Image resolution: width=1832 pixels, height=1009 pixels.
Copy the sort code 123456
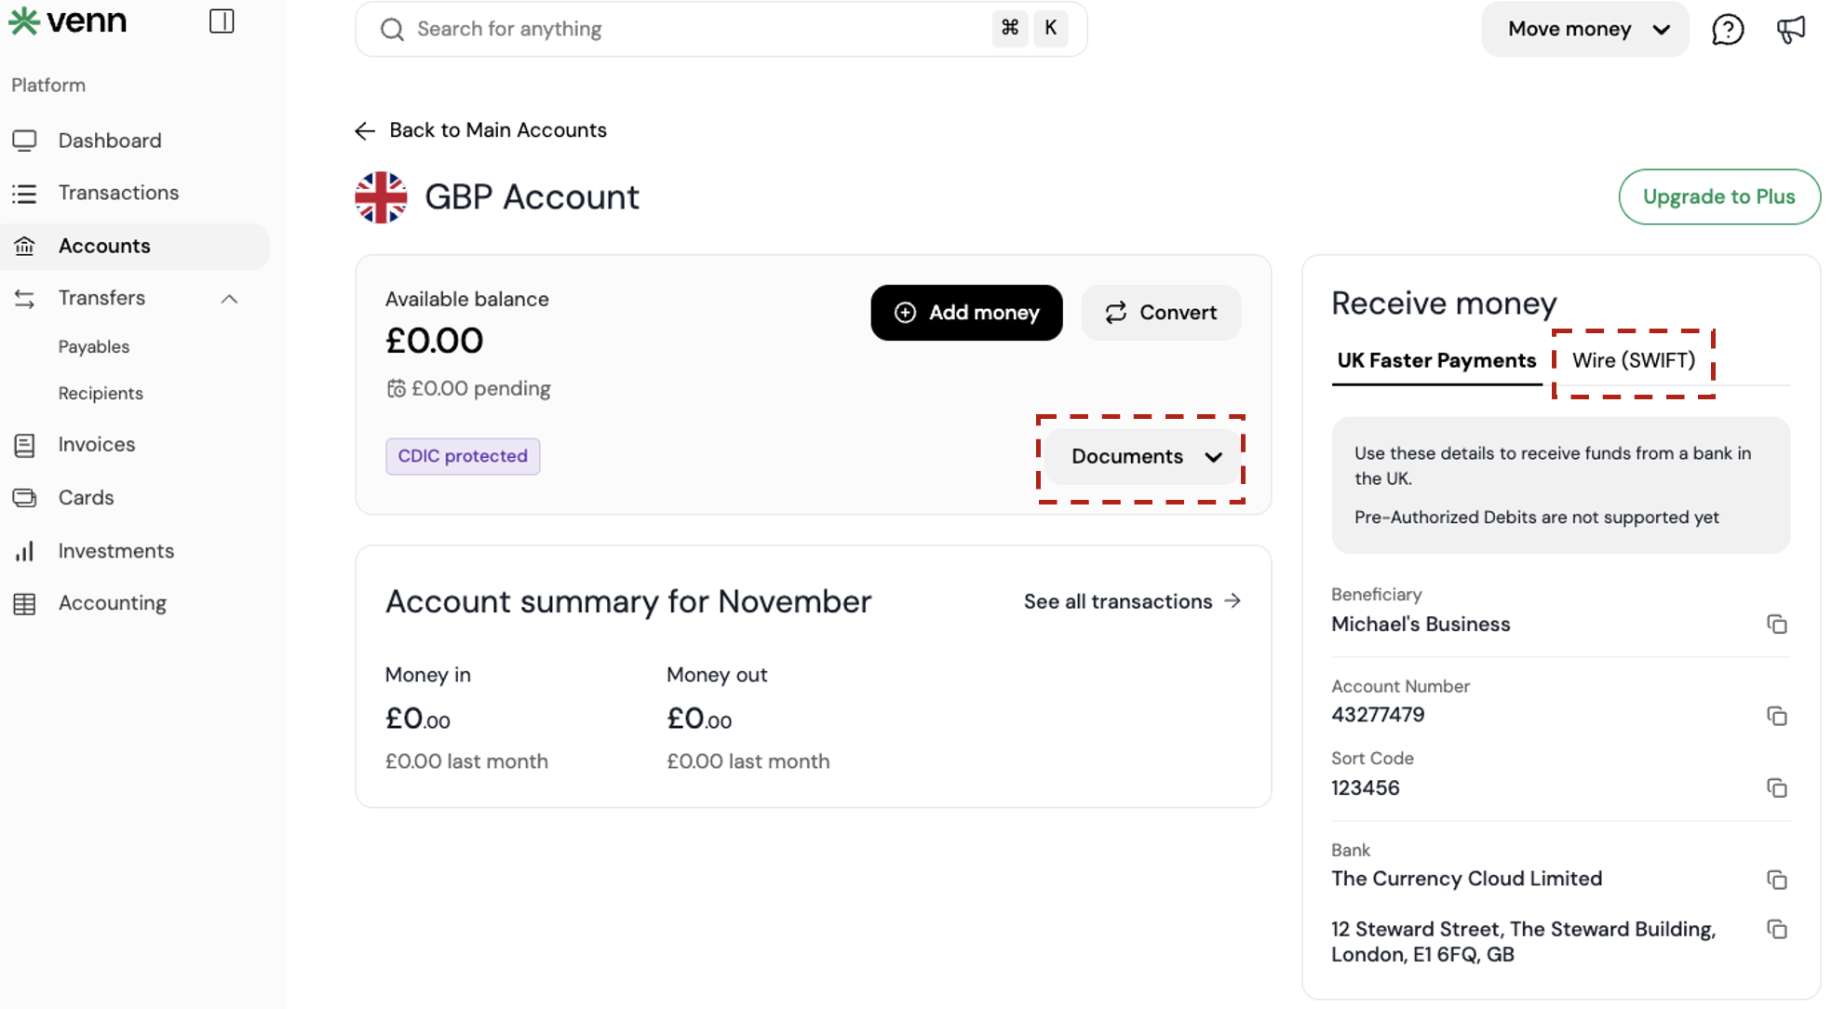coord(1776,788)
